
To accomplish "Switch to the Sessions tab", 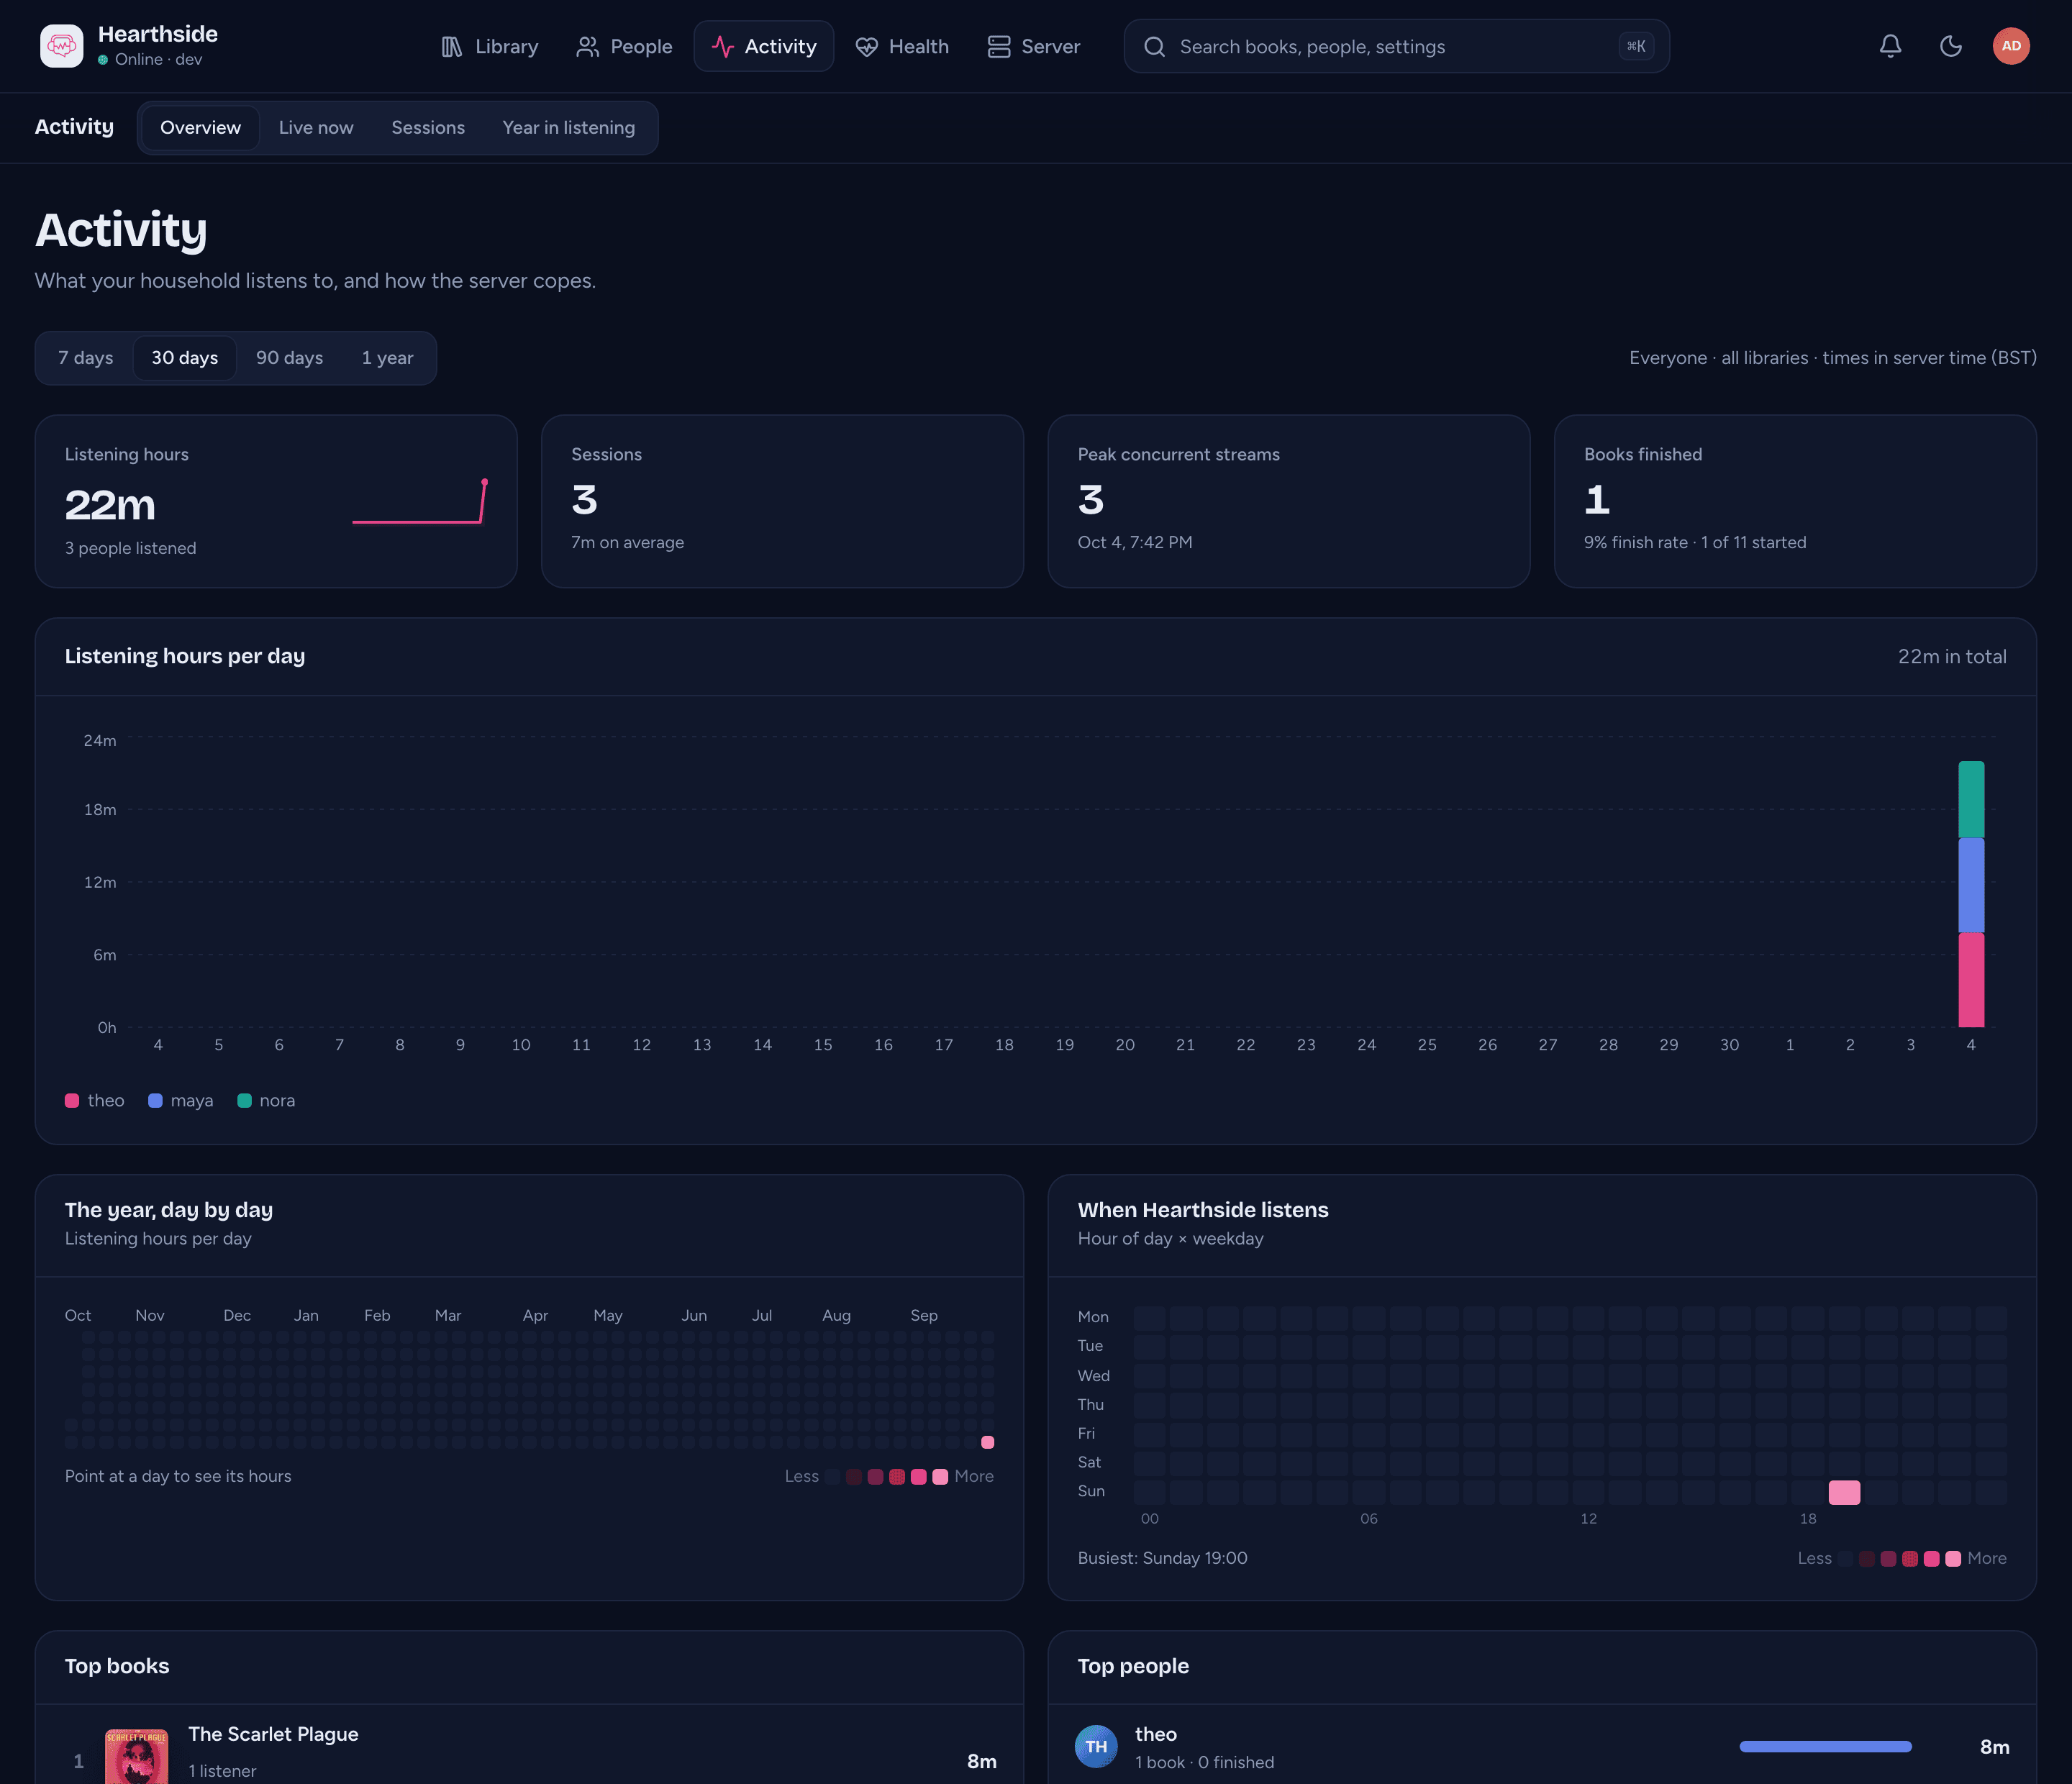I will (x=428, y=128).
